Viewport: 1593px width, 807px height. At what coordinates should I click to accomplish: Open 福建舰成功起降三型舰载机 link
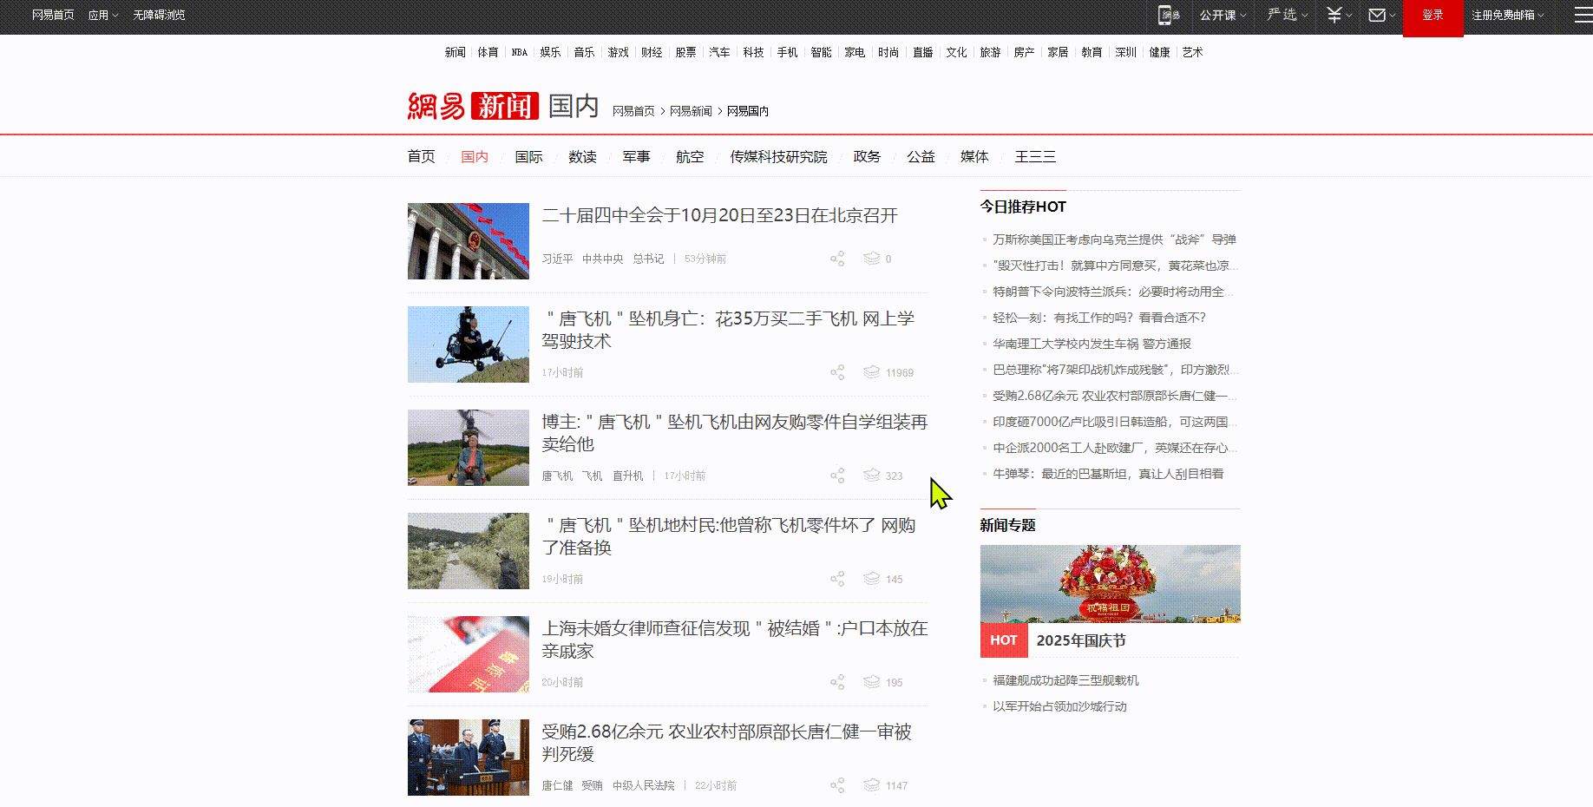coord(1065,680)
